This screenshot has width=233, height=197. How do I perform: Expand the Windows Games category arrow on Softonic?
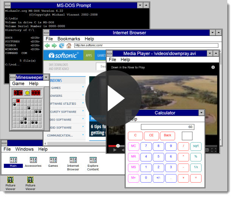(83, 87)
